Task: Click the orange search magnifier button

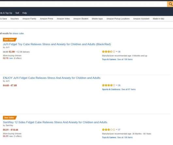Action: (x=170, y=4)
